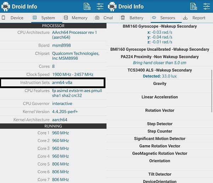Switch to the Memory tab

pos(78,18)
